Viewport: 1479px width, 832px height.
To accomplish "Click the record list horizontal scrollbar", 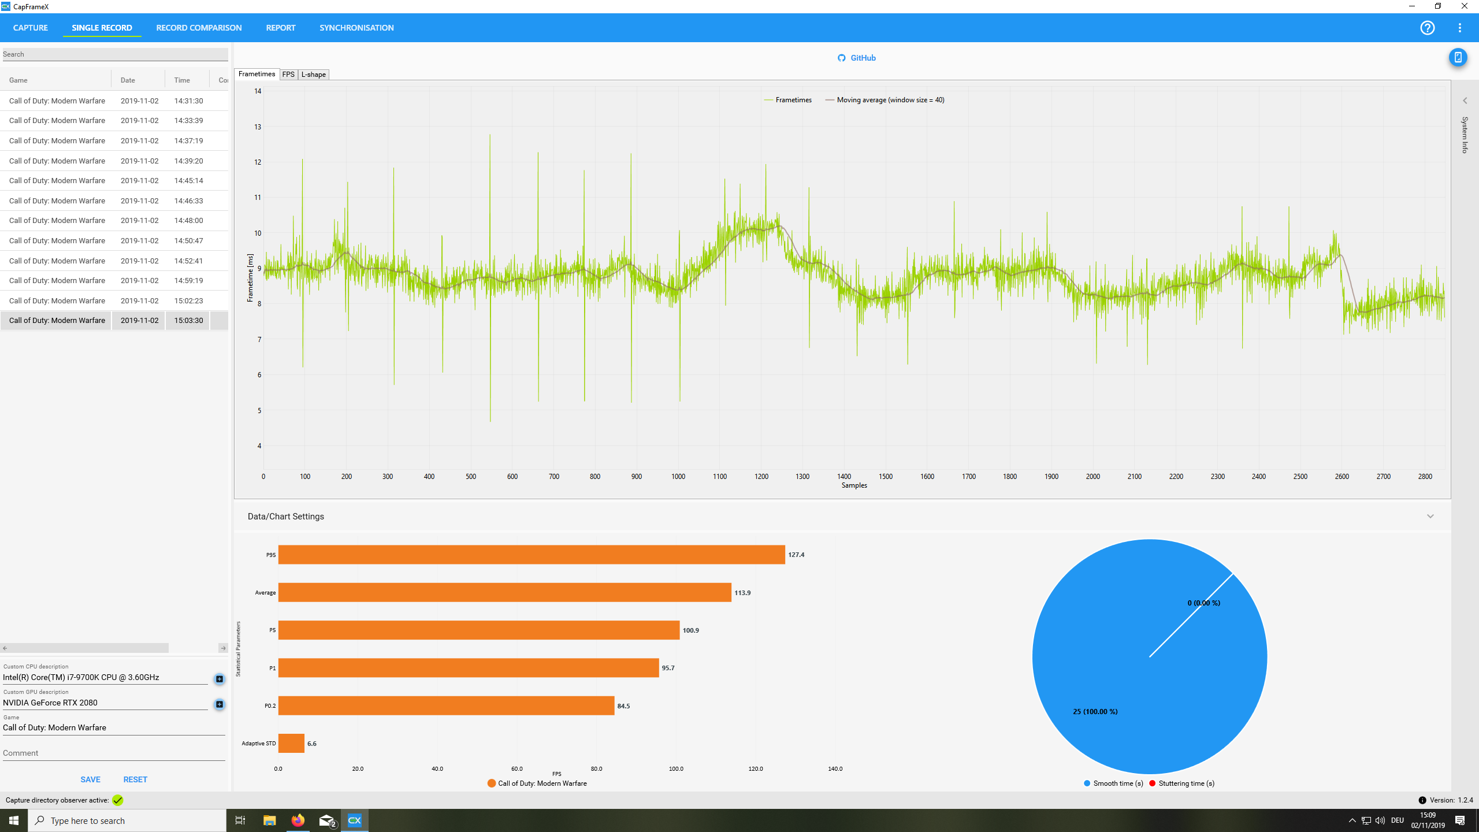I will [87, 648].
